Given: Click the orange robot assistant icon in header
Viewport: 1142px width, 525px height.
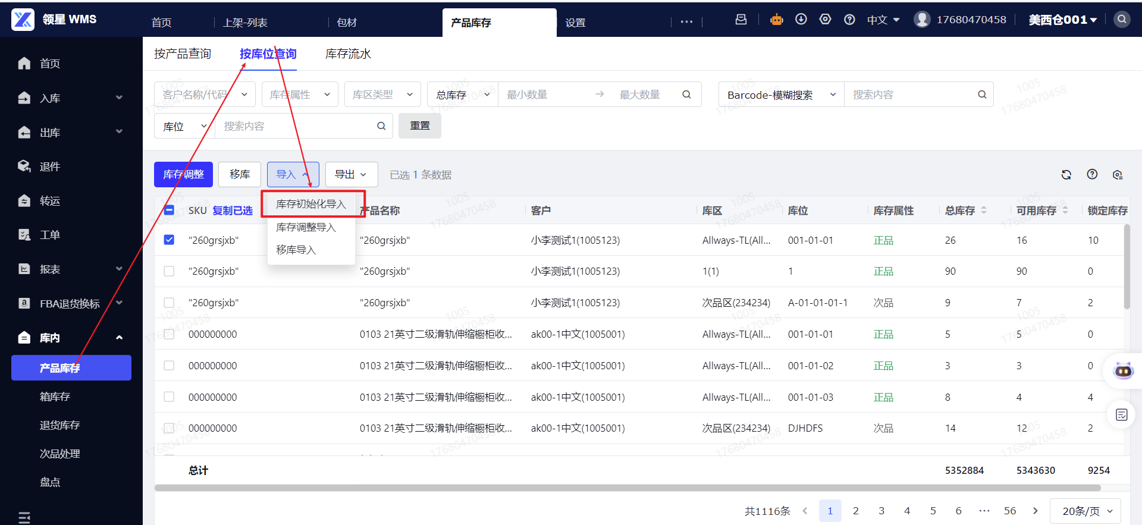Looking at the screenshot, I should tap(777, 20).
